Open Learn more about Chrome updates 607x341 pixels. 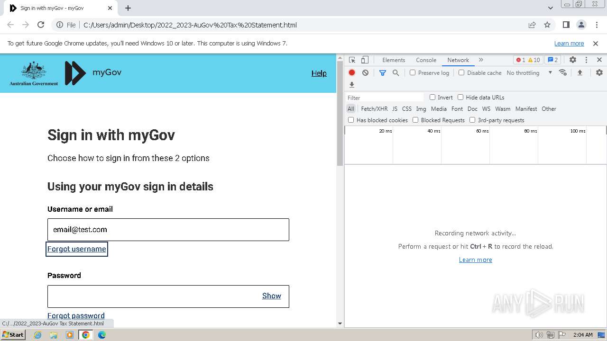click(x=569, y=44)
